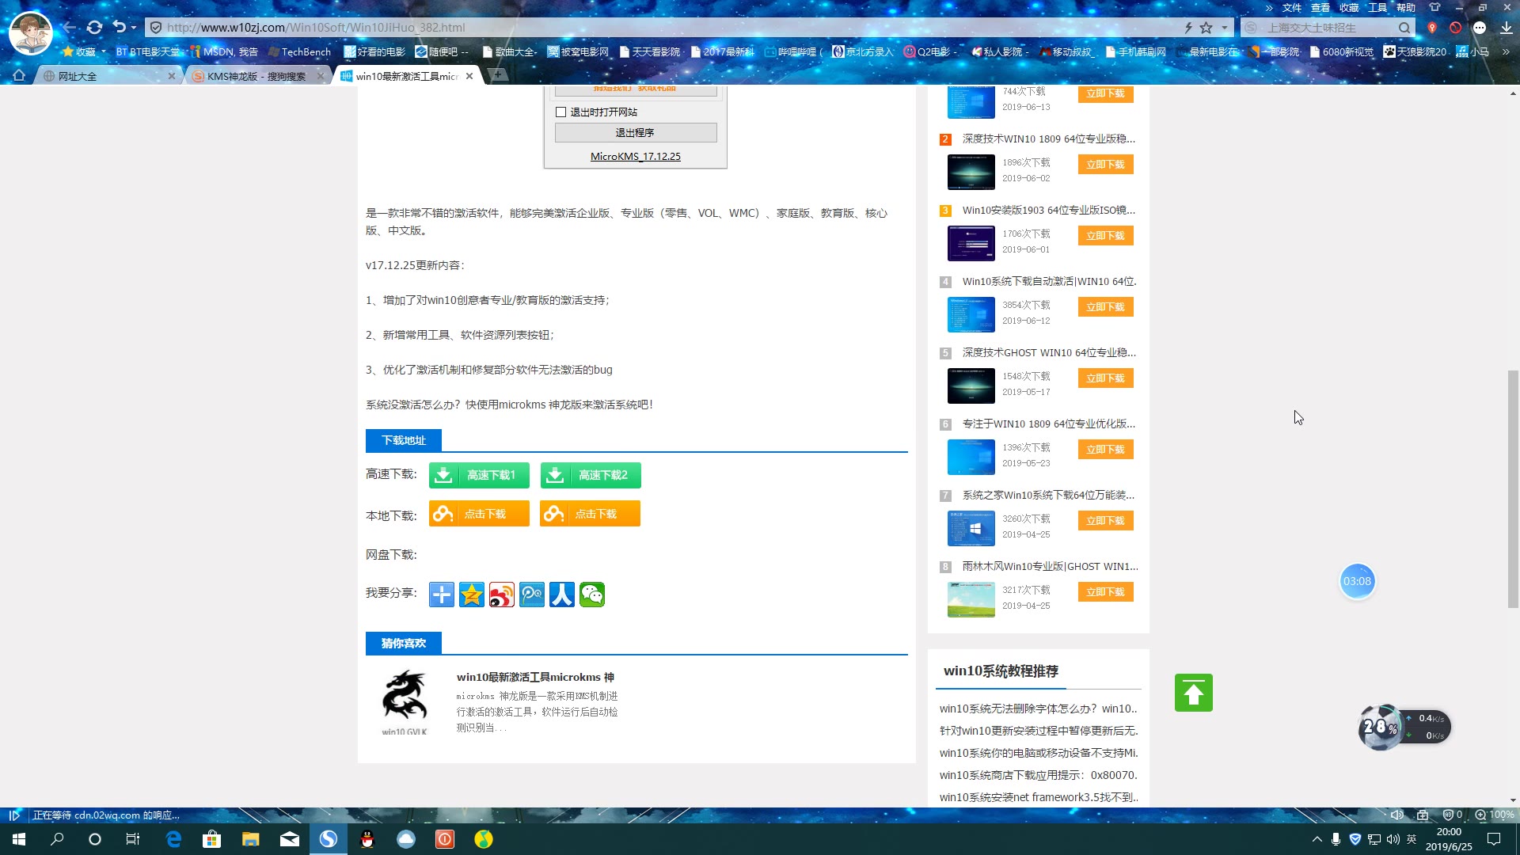Check the 退出时打开网站 checkbox
The height and width of the screenshot is (855, 1520).
[561, 112]
